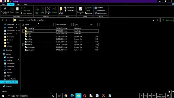Click the Properties checkmark icon
174x98 pixels.
click(x=81, y=9)
